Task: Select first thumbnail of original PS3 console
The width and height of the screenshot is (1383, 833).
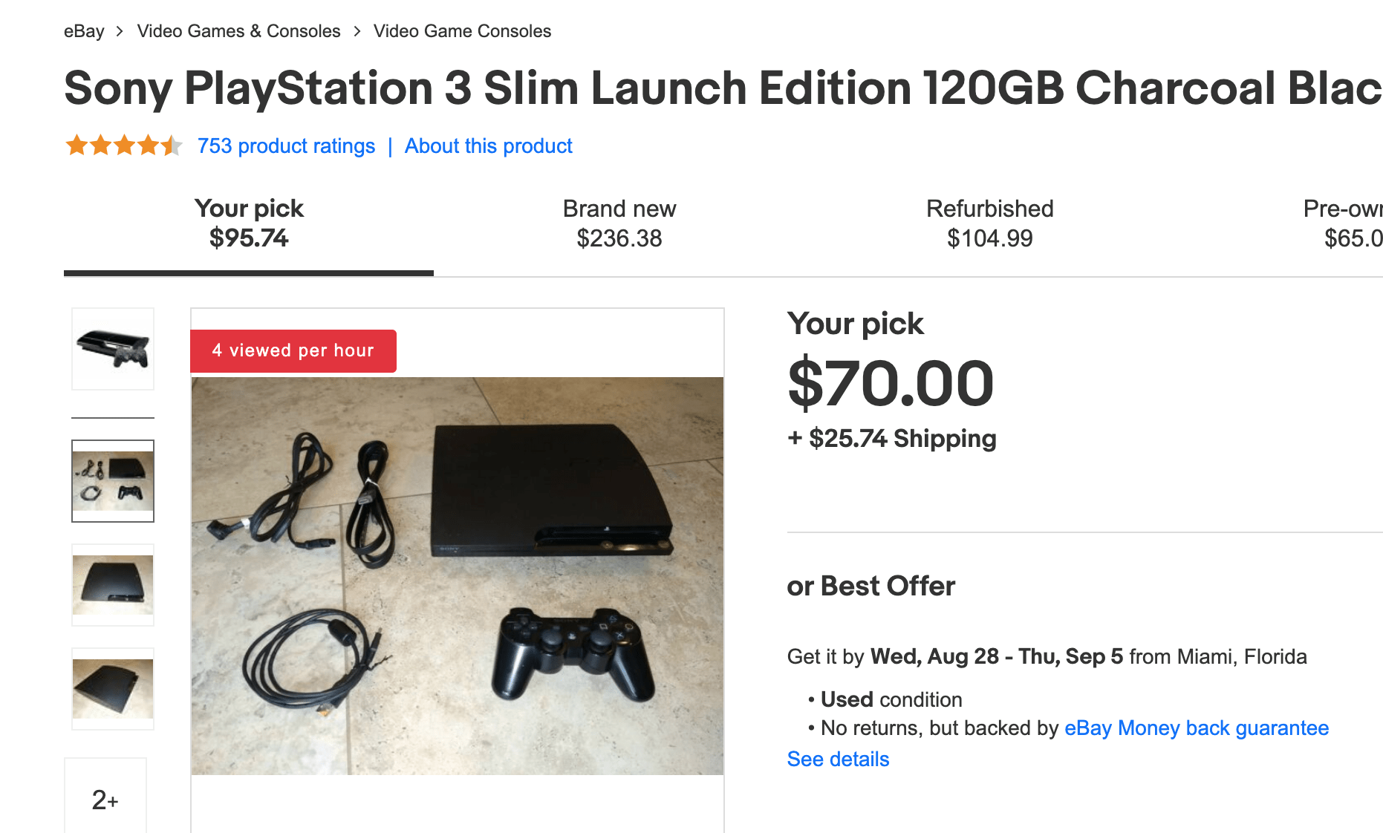Action: [113, 349]
